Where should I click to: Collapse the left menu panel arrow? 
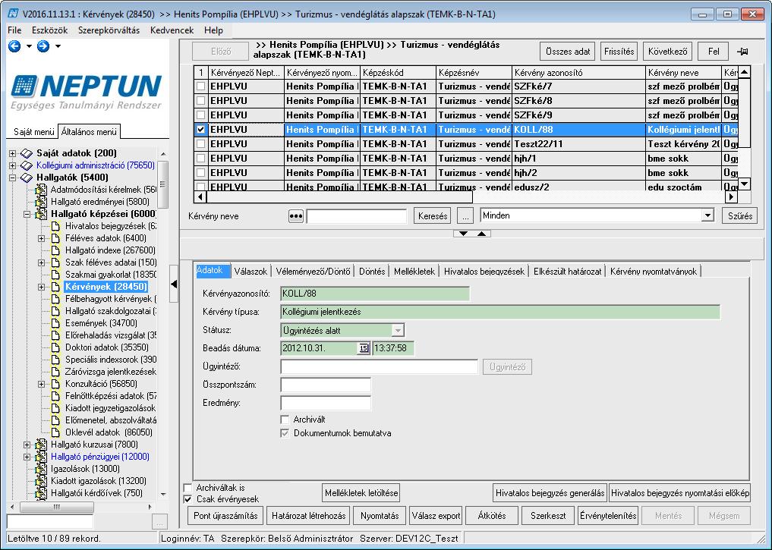(x=174, y=284)
